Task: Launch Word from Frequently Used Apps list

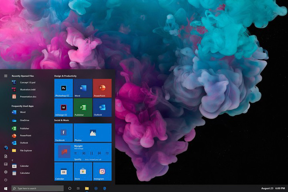Action: 19,112
